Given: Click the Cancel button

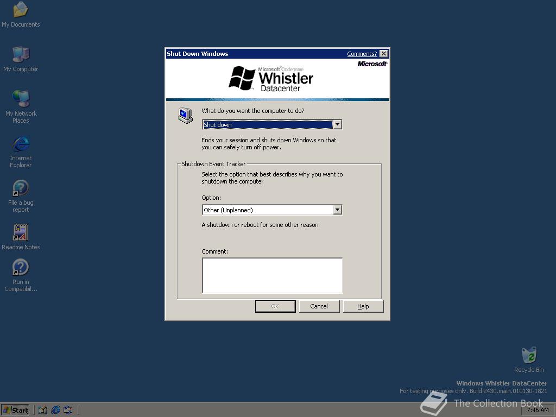Looking at the screenshot, I should pos(319,306).
